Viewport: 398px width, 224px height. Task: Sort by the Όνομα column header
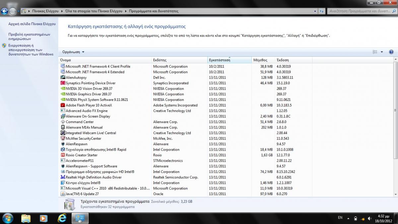coord(105,60)
